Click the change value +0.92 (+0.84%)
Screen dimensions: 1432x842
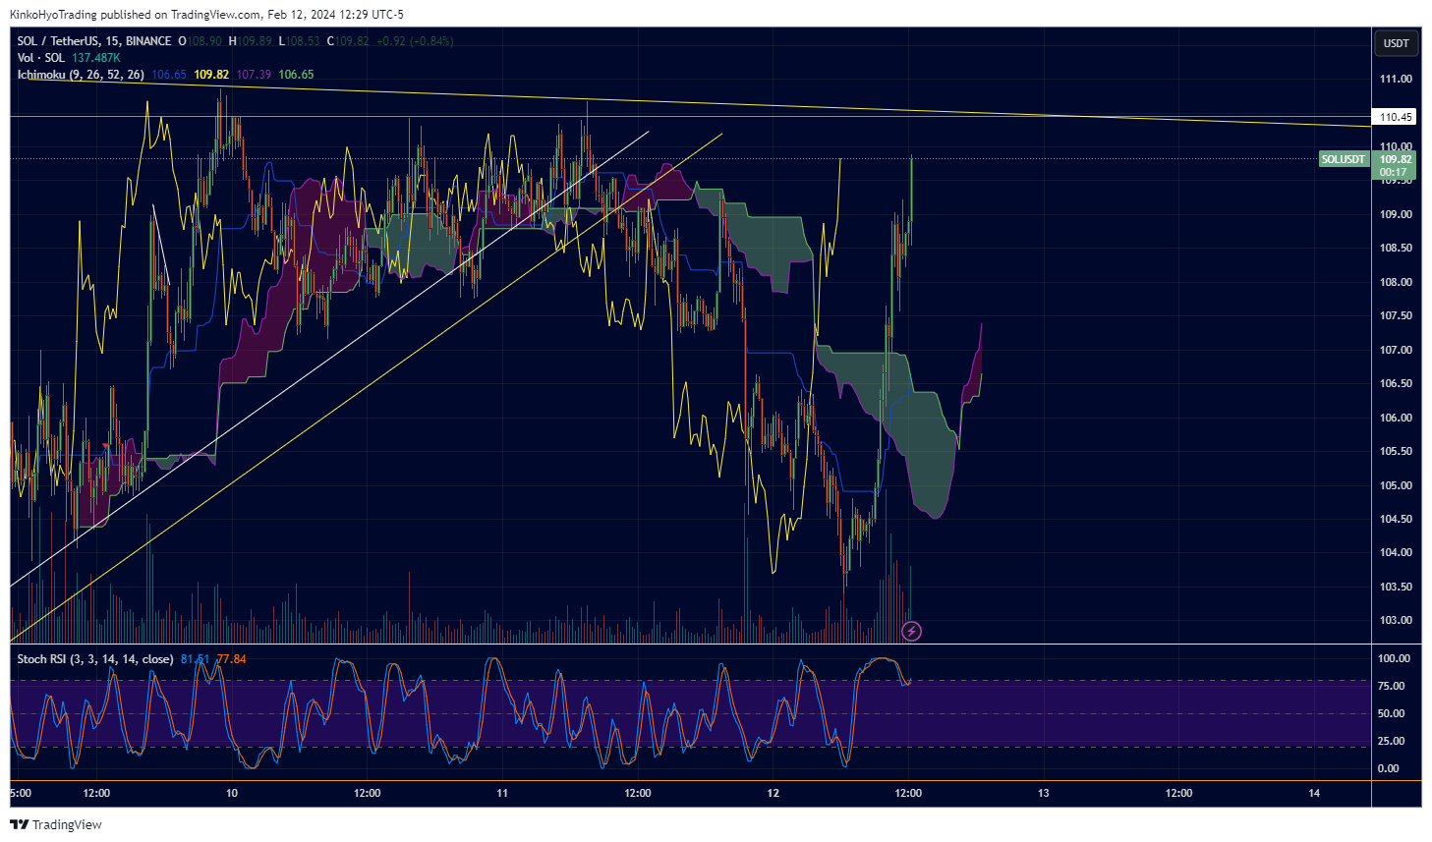pyautogui.click(x=415, y=41)
